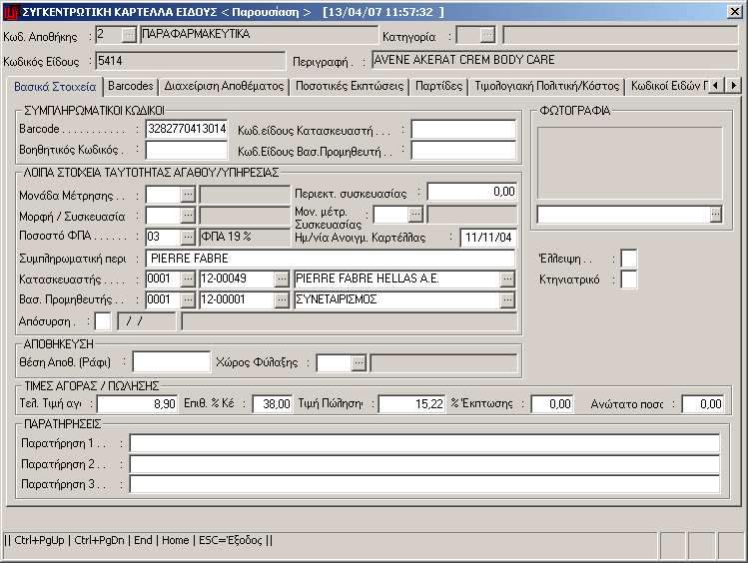748x563 pixels.
Task: Open the Παρτίδες tab
Action: point(438,86)
